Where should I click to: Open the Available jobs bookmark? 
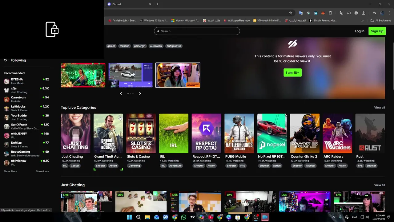[x=122, y=21]
